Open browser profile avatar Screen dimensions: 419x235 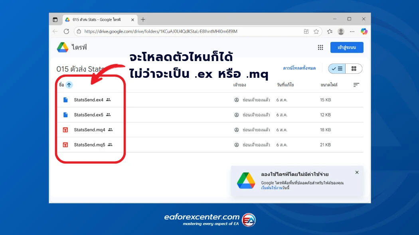tap(341, 32)
